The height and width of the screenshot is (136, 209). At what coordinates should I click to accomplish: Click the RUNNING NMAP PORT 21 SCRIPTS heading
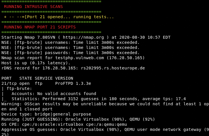40,27
